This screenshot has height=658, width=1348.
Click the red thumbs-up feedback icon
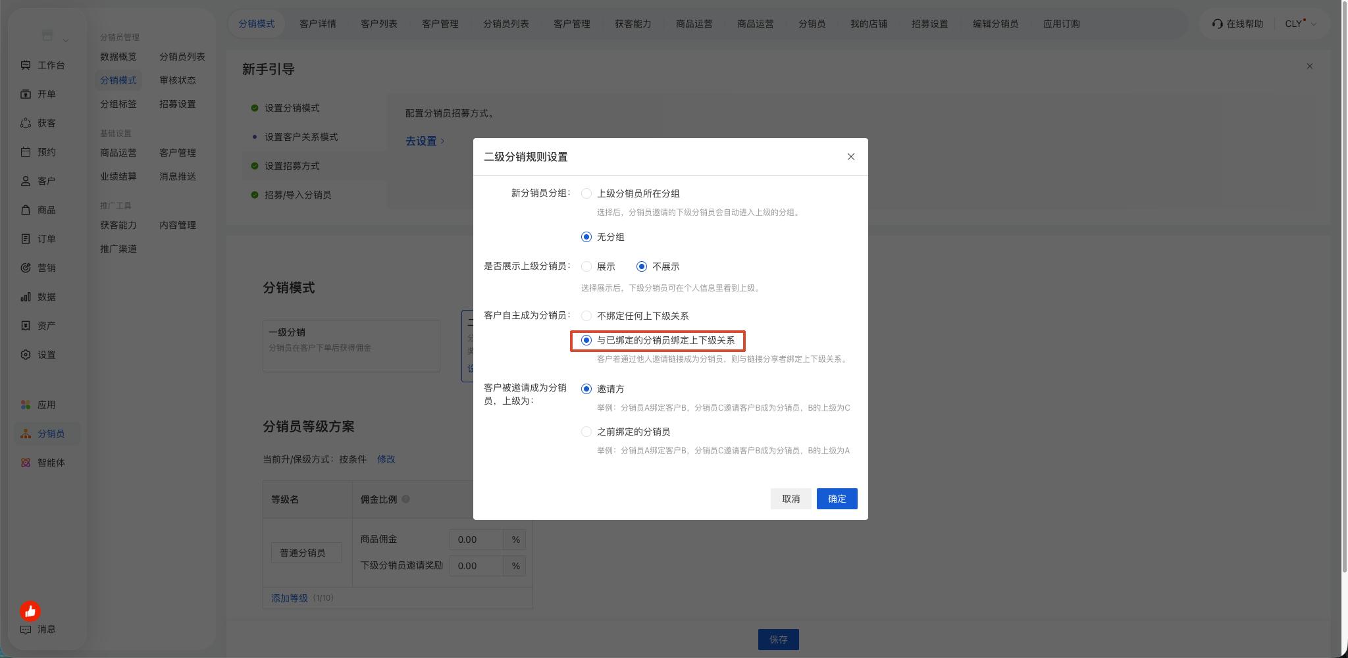tap(30, 611)
